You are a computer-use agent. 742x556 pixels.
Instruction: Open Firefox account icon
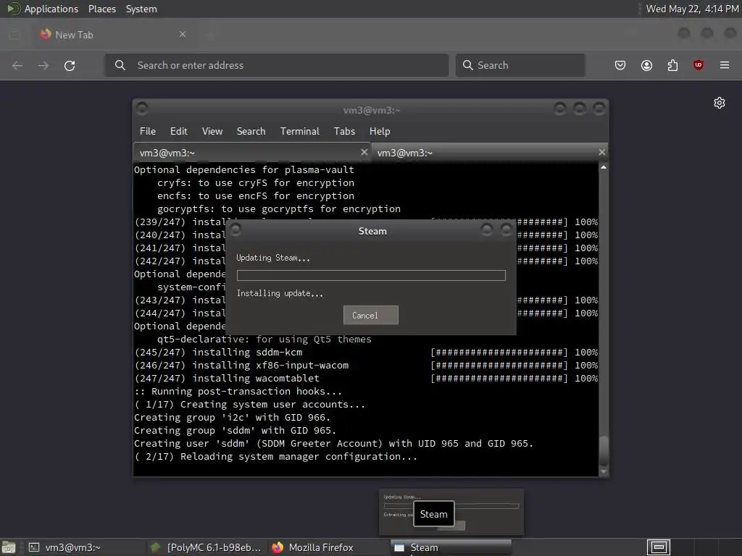click(646, 65)
